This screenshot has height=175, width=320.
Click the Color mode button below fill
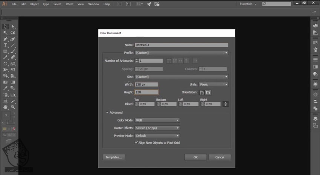point(4,129)
